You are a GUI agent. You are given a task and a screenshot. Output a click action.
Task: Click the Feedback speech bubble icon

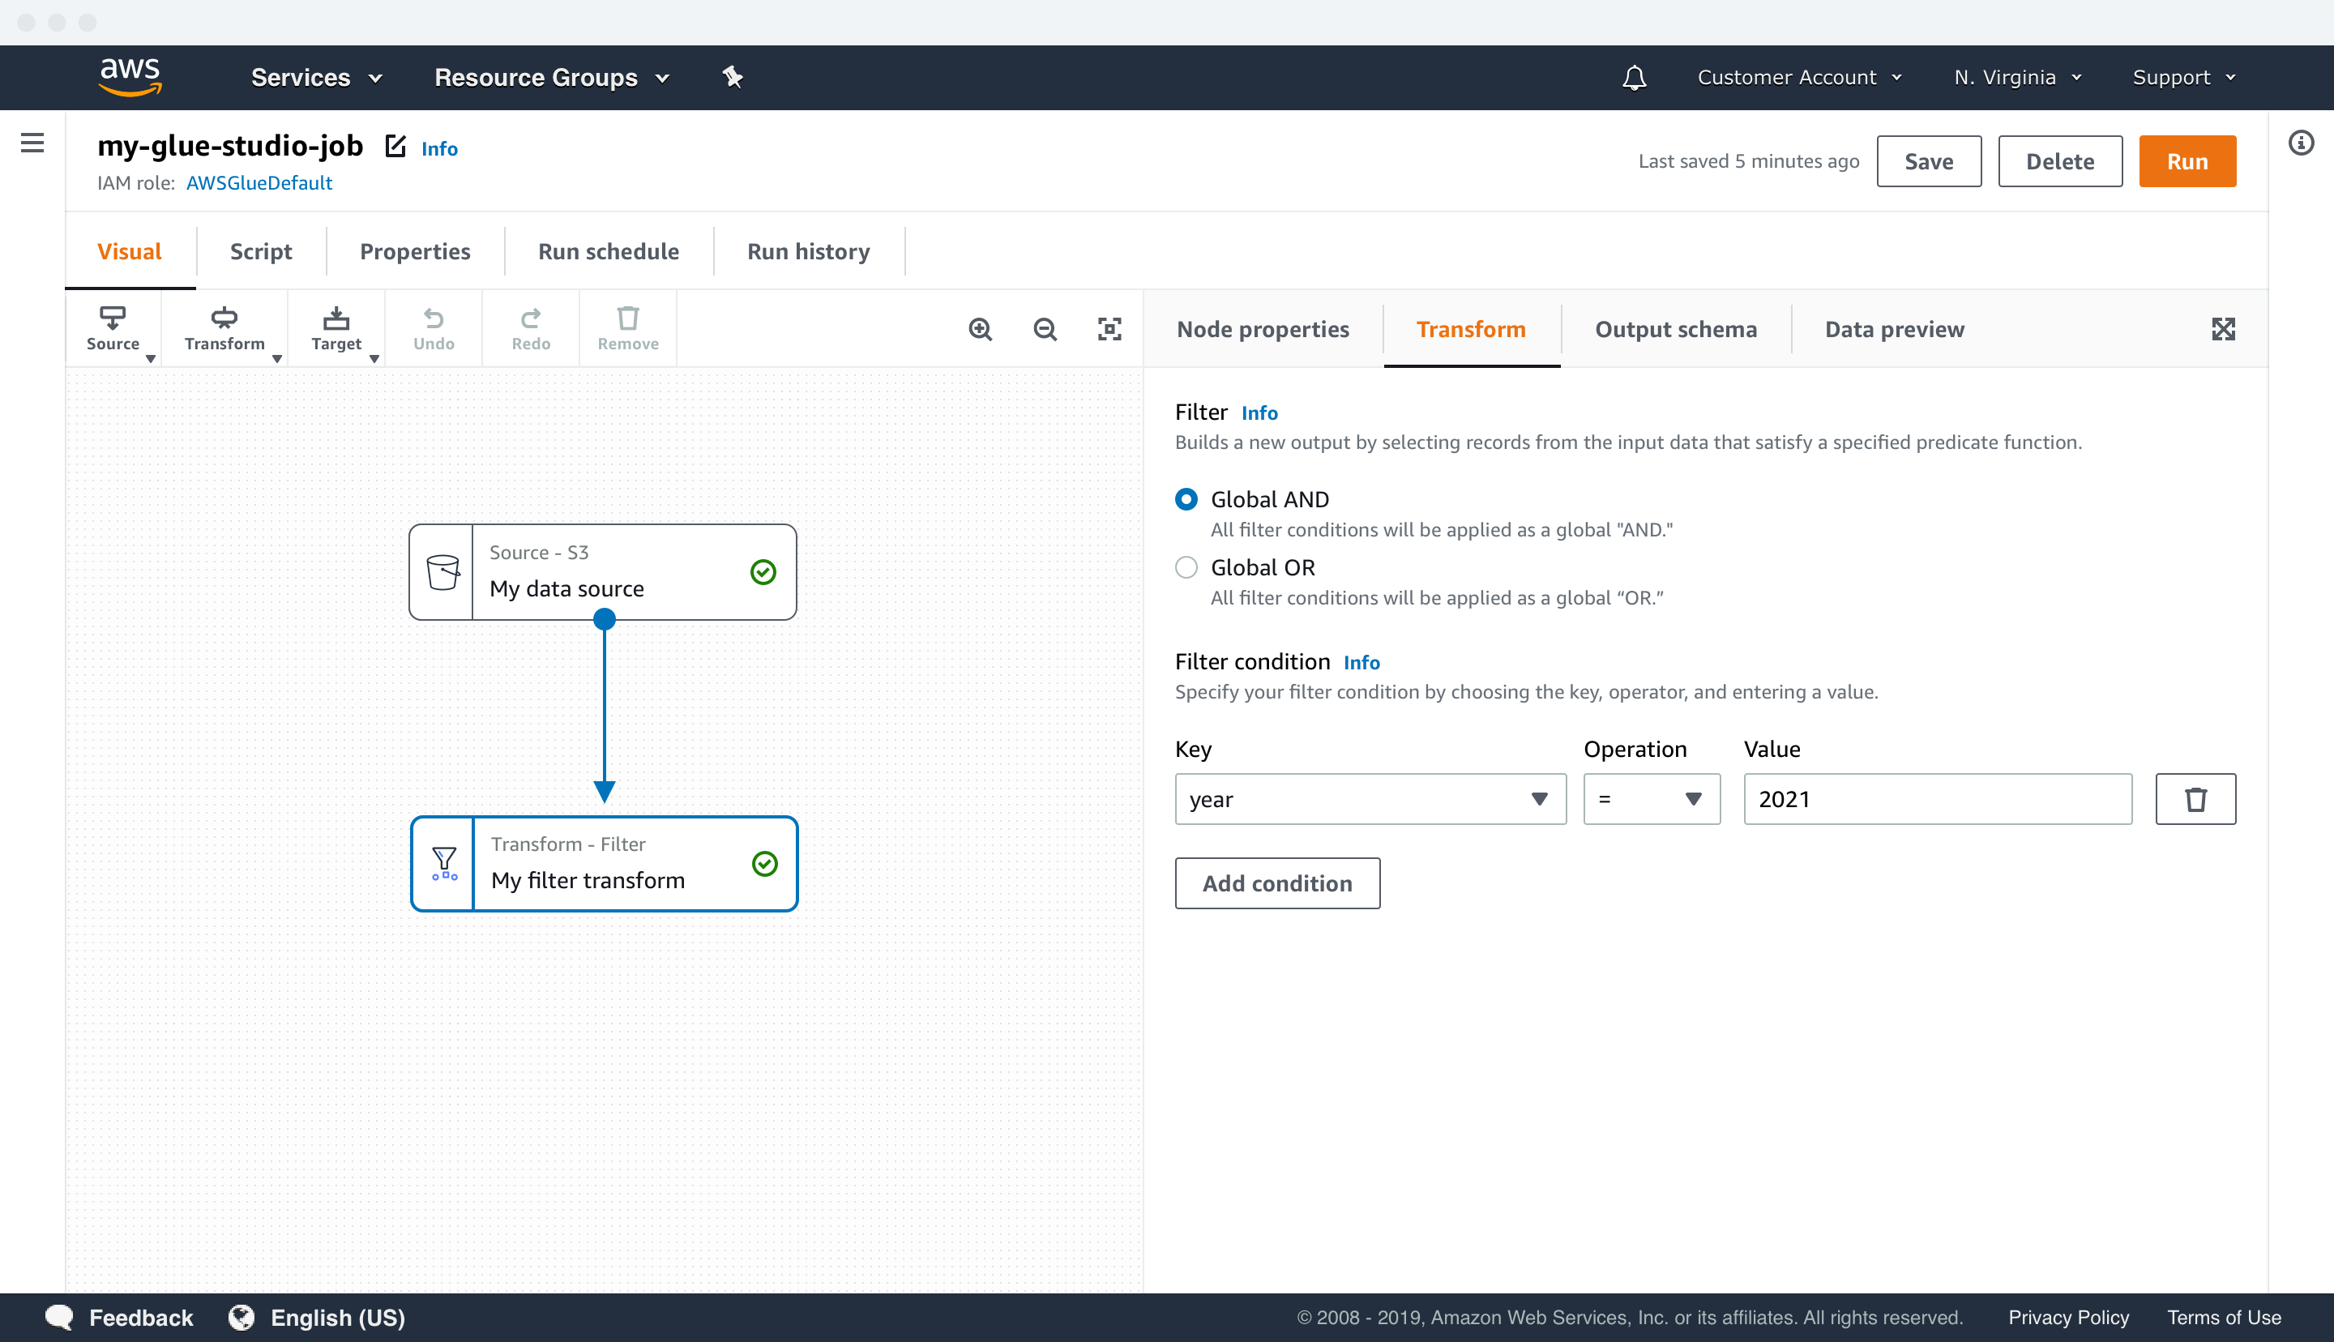pos(59,1317)
